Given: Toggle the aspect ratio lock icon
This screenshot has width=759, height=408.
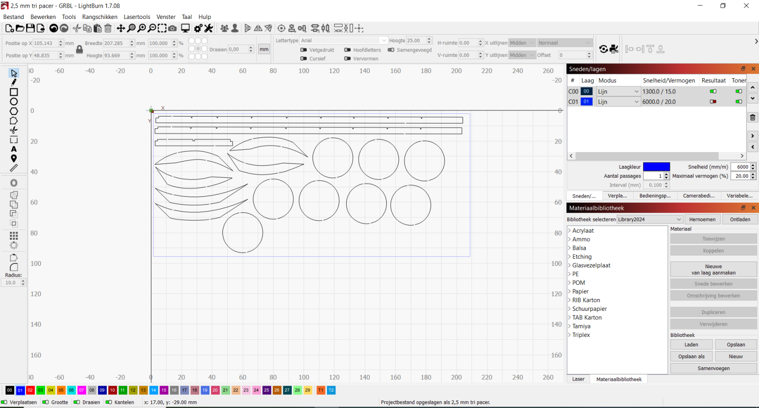Looking at the screenshot, I should pyautogui.click(x=80, y=49).
